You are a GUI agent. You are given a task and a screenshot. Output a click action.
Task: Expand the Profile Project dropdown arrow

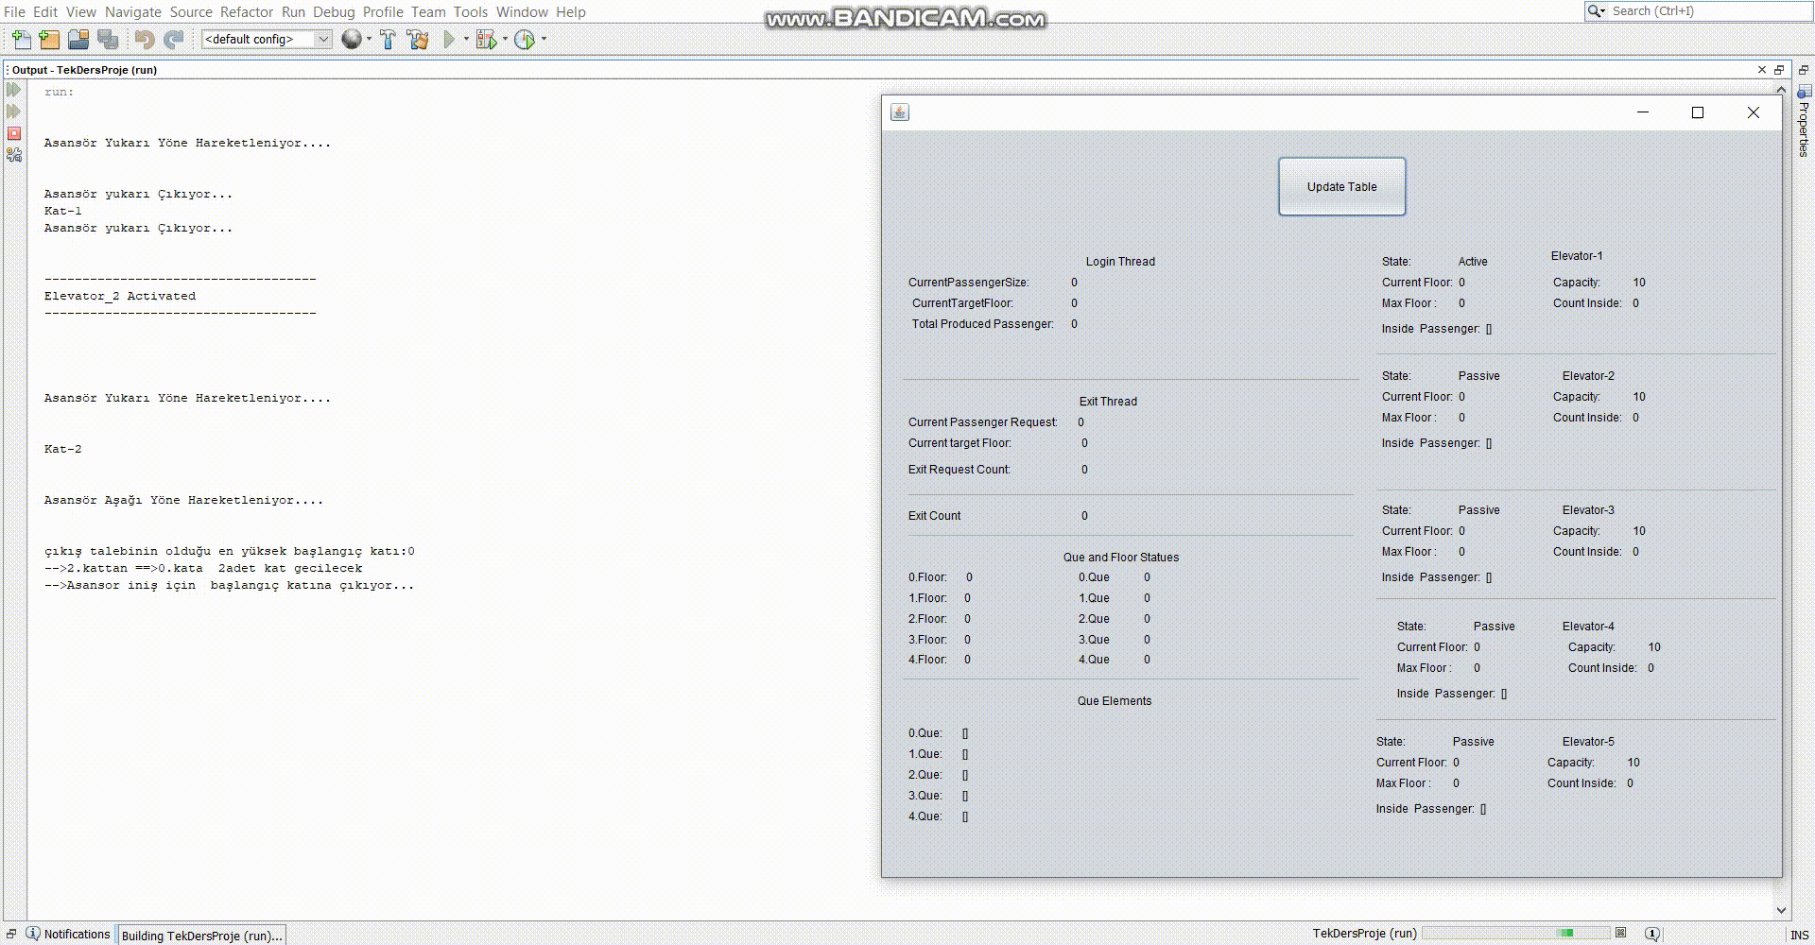[544, 39]
